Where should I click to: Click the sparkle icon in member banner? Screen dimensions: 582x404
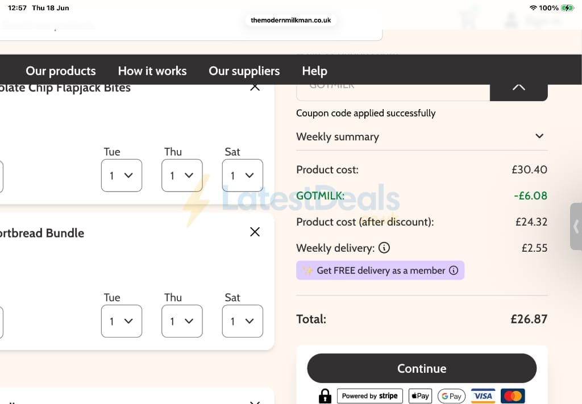coord(307,270)
